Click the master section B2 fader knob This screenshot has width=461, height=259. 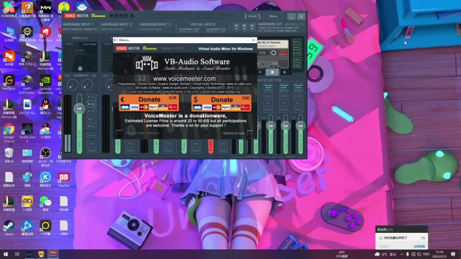click(300, 125)
